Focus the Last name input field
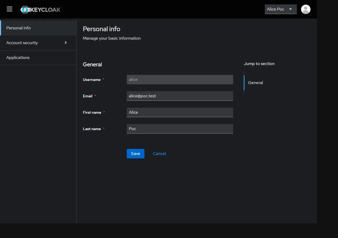Viewport: 338px width, 238px height. [x=180, y=129]
